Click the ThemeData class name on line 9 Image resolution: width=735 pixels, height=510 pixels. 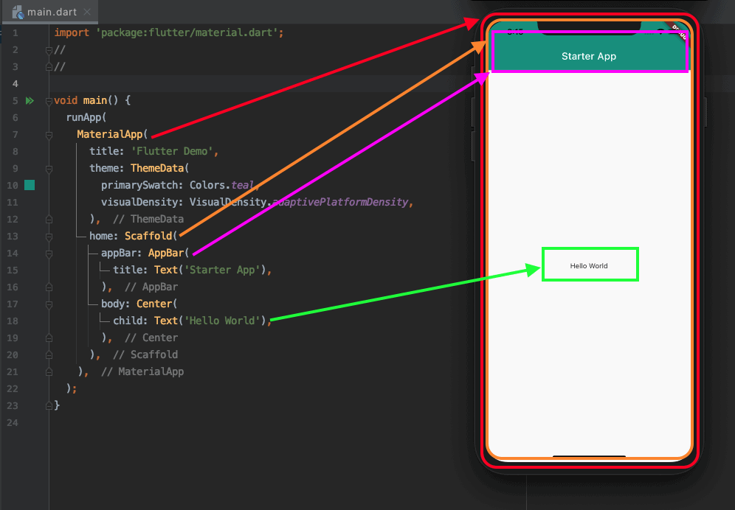point(157,168)
